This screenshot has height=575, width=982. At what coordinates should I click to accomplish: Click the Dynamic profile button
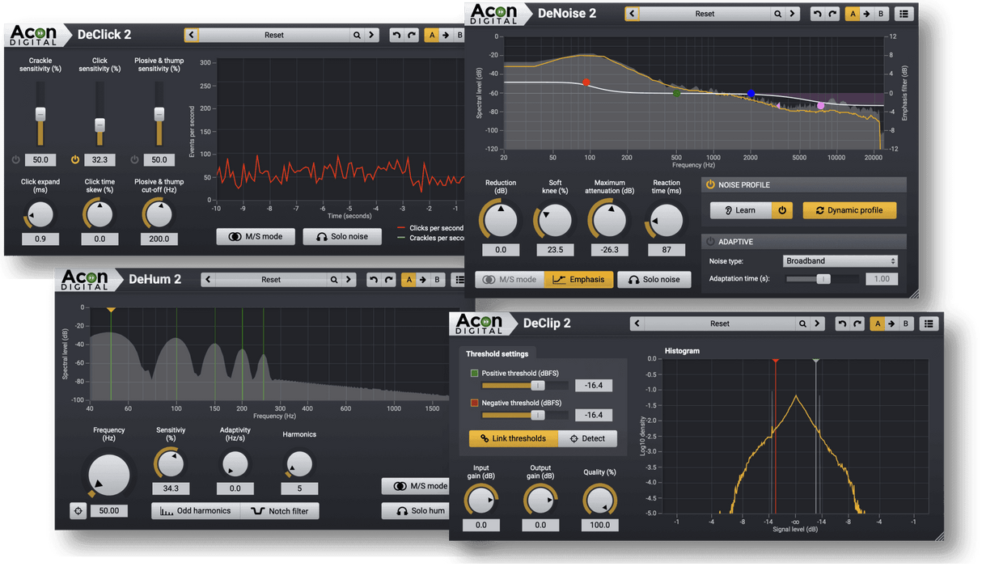pos(849,210)
